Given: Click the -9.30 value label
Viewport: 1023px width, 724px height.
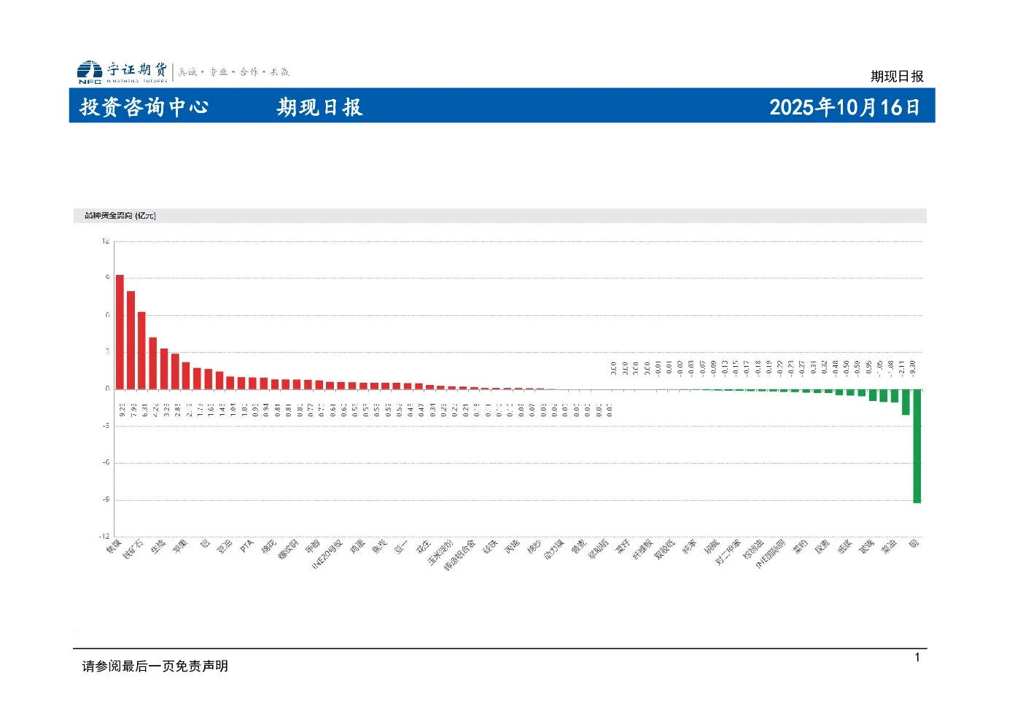Looking at the screenshot, I should (x=913, y=368).
